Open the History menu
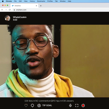Image resolution: width=109 pixels, height=109 pixels. click(32, 1)
